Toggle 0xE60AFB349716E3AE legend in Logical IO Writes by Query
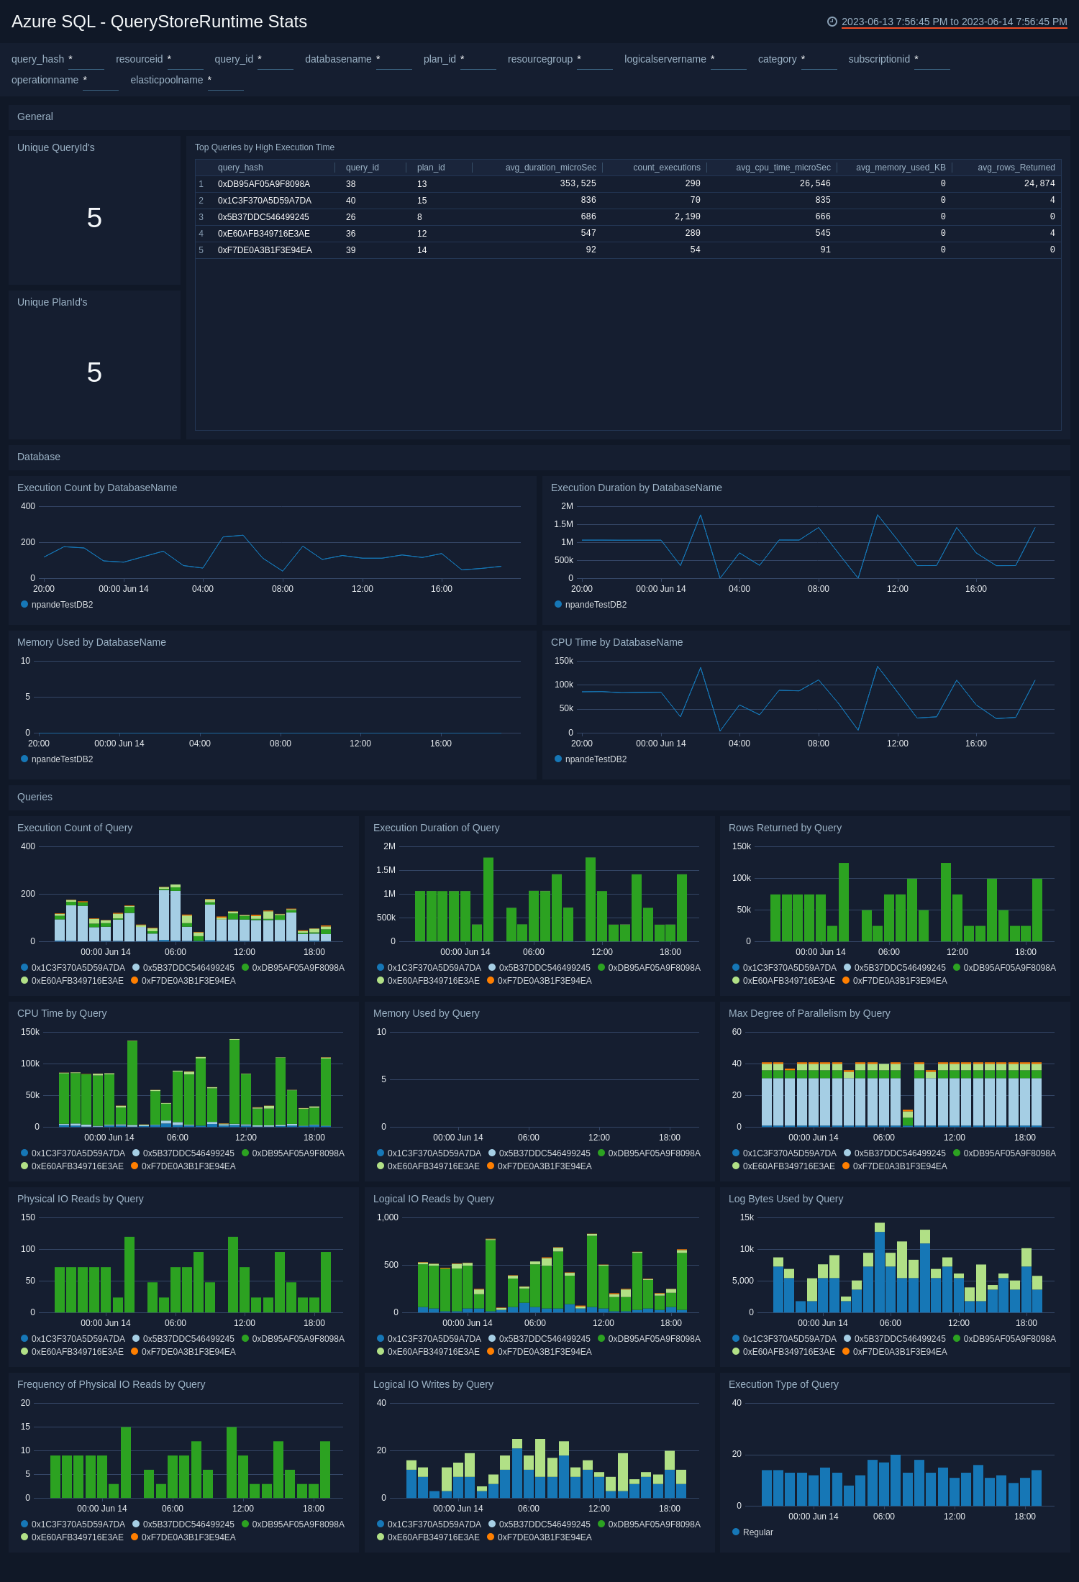 click(x=428, y=1537)
